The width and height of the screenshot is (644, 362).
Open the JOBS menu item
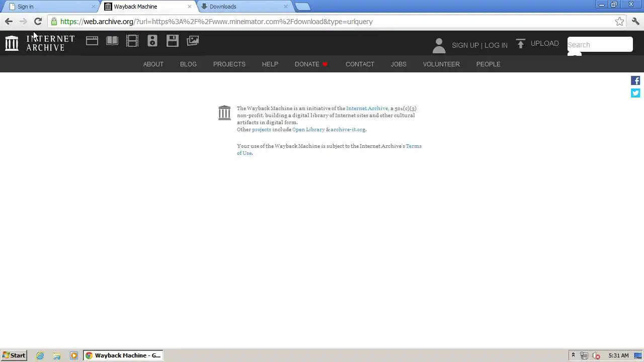398,64
